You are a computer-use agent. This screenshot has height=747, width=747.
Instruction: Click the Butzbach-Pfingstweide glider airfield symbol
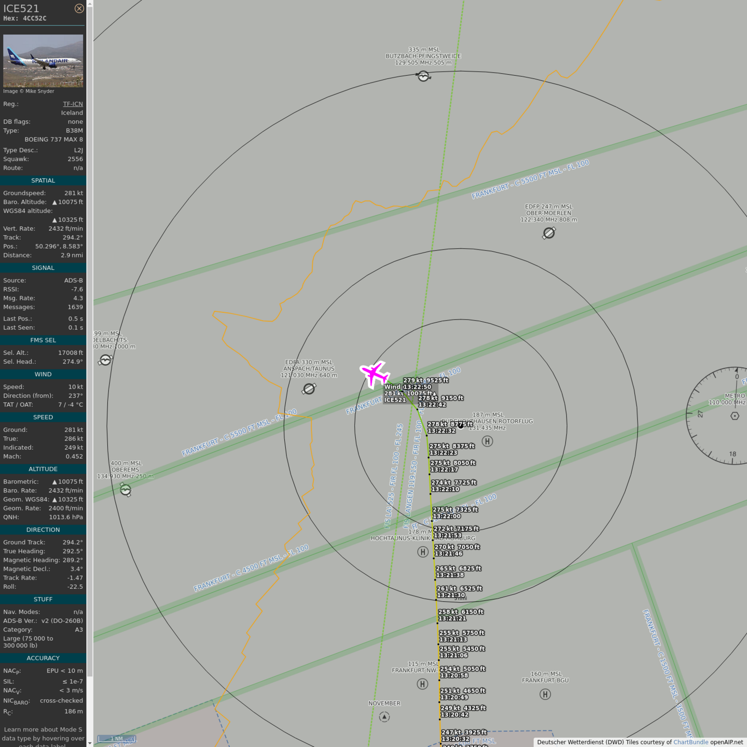point(423,76)
